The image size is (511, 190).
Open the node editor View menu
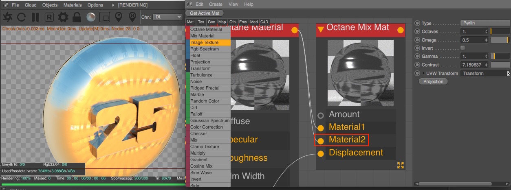click(x=233, y=4)
